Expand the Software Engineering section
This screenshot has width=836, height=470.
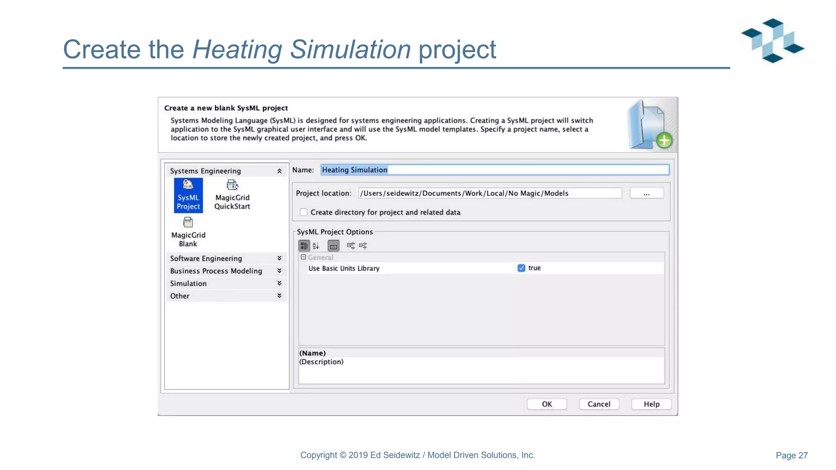(x=279, y=258)
